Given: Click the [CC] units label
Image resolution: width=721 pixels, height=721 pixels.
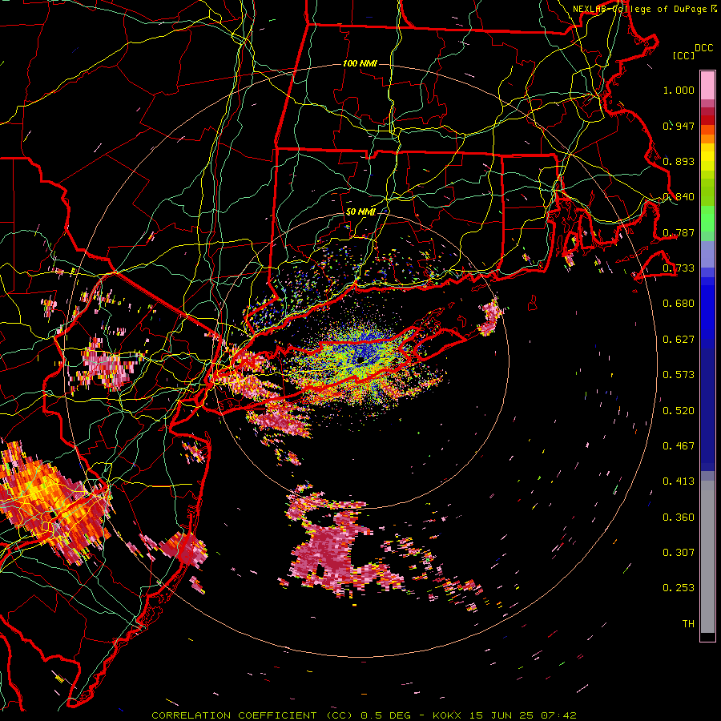Looking at the screenshot, I should [684, 55].
